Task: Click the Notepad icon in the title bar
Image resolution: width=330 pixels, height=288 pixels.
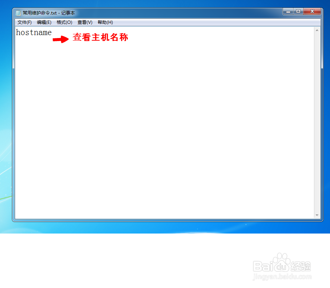Action: (x=18, y=12)
